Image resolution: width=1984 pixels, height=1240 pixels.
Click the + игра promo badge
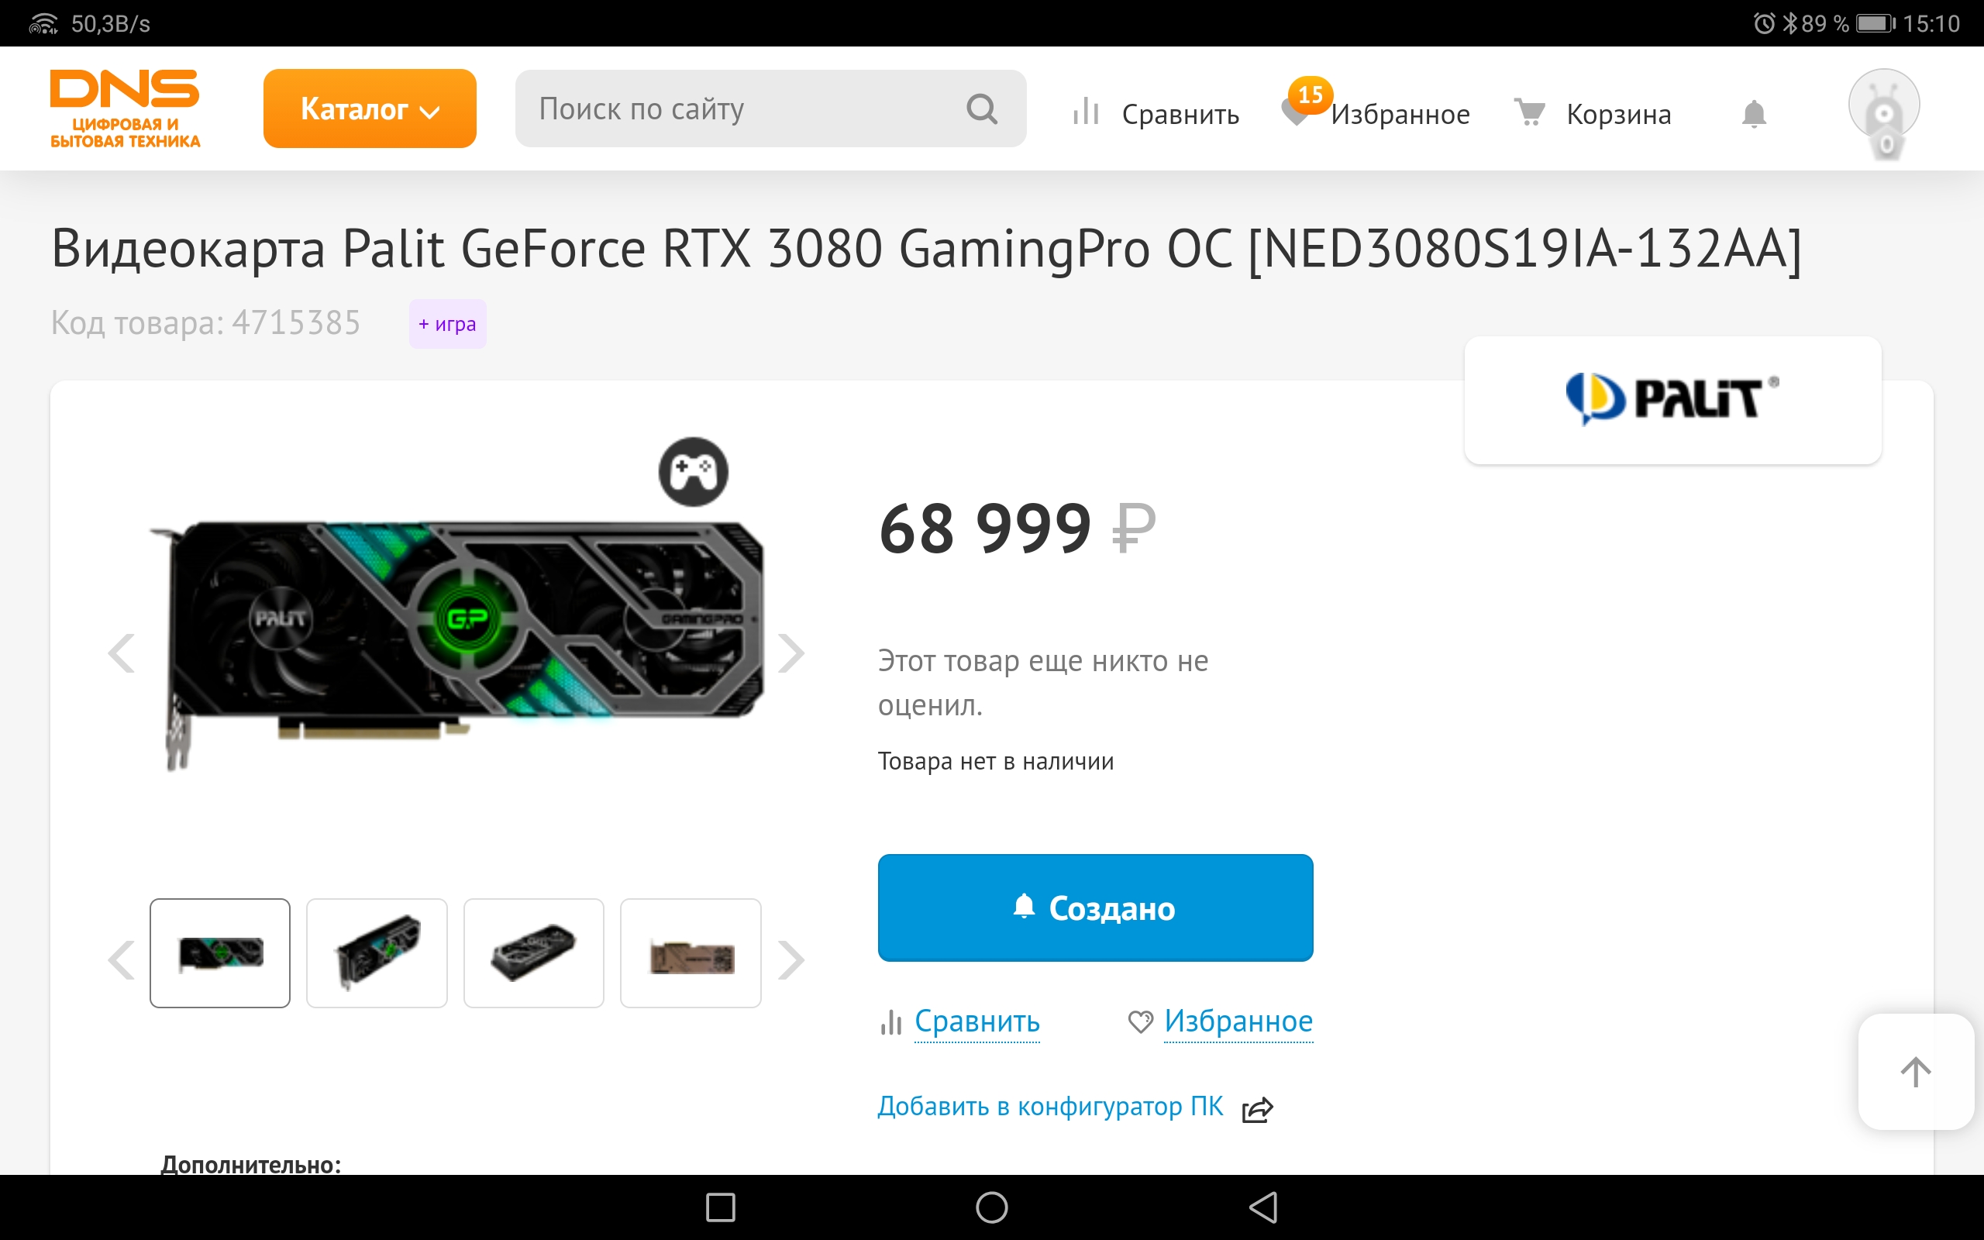[x=448, y=324]
